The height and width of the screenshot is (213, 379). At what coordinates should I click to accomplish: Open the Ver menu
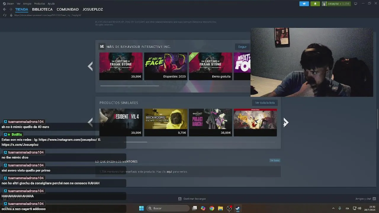tap(19, 4)
